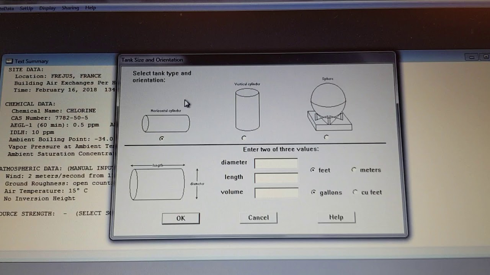Click the Text Summary window icon

9,61
